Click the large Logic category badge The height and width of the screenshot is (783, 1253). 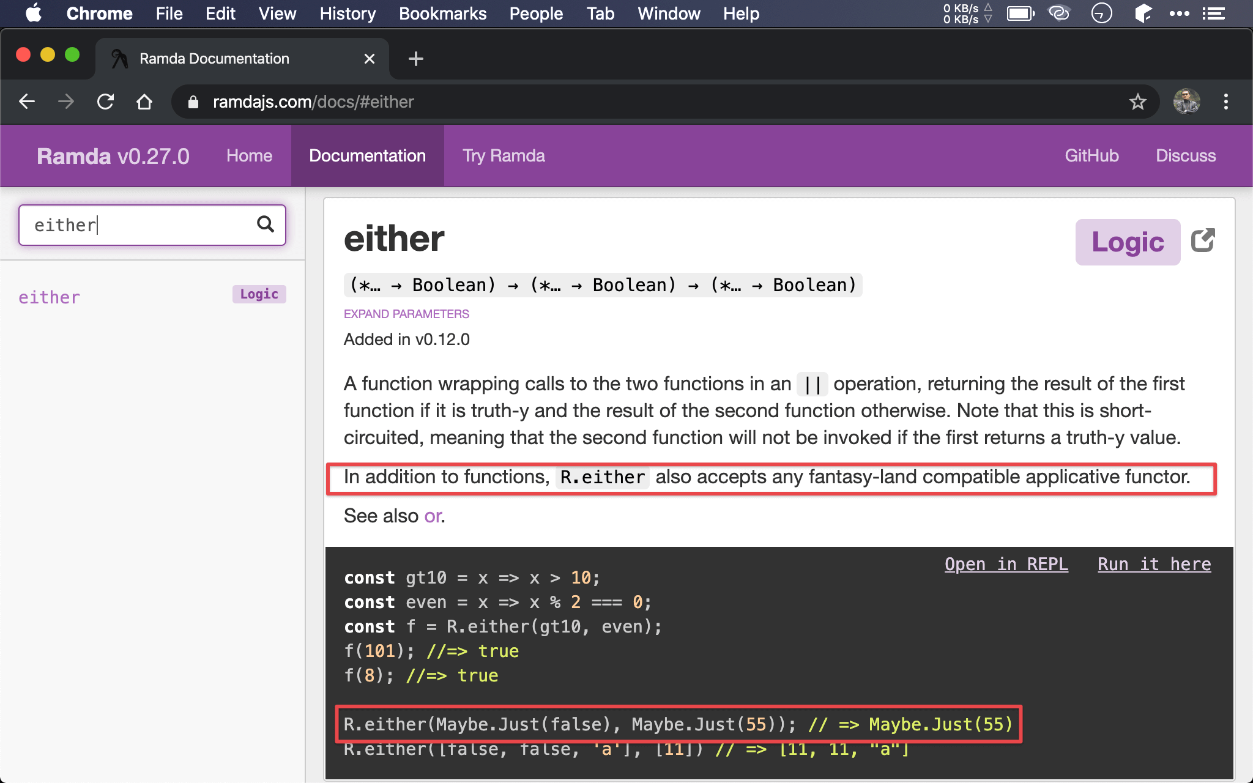[1128, 242]
